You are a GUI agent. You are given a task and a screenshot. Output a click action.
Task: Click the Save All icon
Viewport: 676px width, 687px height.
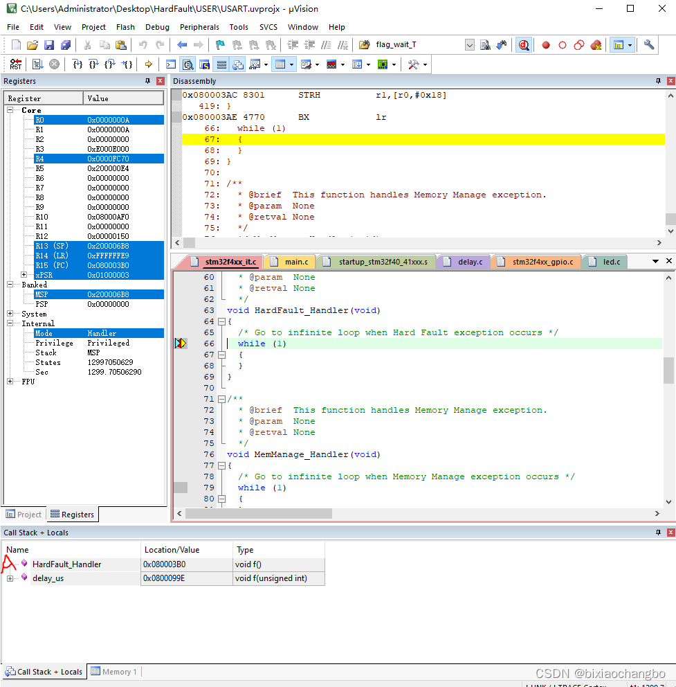pyautogui.click(x=66, y=45)
